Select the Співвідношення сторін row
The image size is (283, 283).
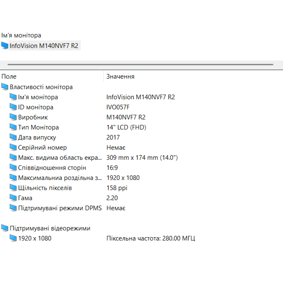click(x=52, y=168)
